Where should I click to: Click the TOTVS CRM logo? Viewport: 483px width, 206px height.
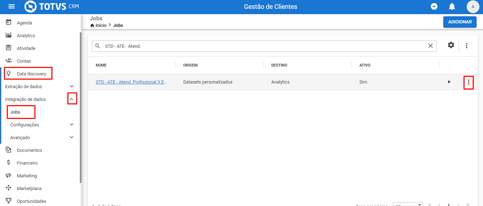[x=52, y=7]
